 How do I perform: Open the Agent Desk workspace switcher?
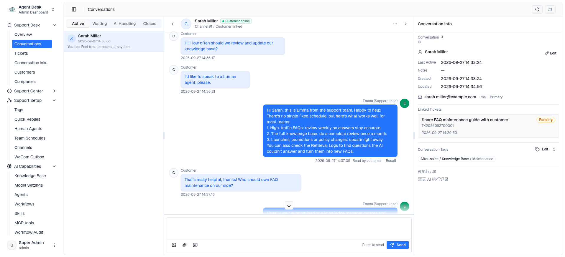tap(53, 9)
